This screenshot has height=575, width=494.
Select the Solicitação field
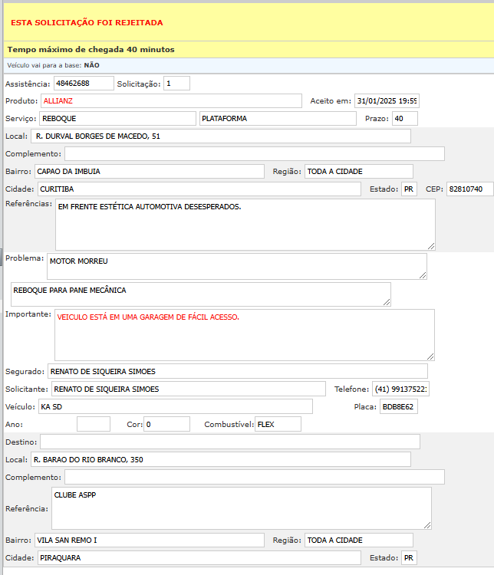[x=176, y=83]
